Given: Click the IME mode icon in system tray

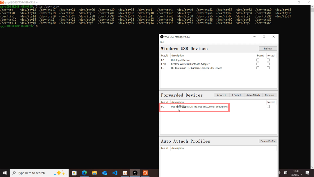Looking at the screenshot, I should click(x=286, y=173).
